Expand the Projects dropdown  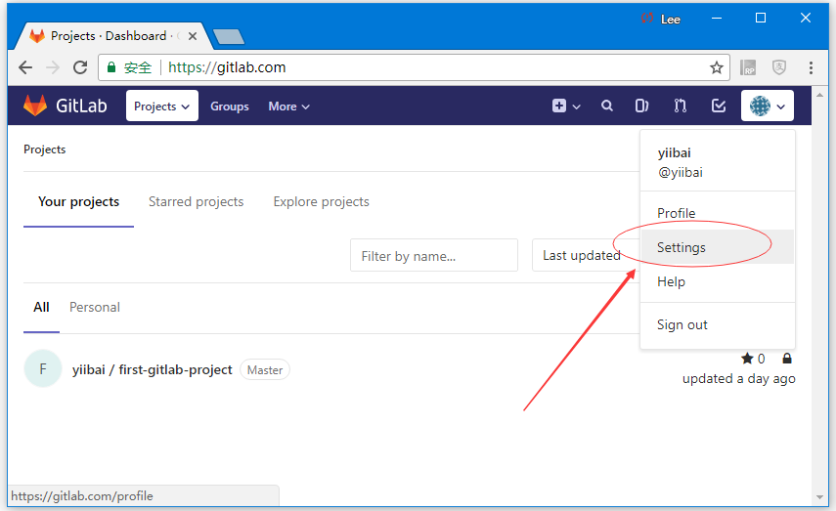coord(161,106)
